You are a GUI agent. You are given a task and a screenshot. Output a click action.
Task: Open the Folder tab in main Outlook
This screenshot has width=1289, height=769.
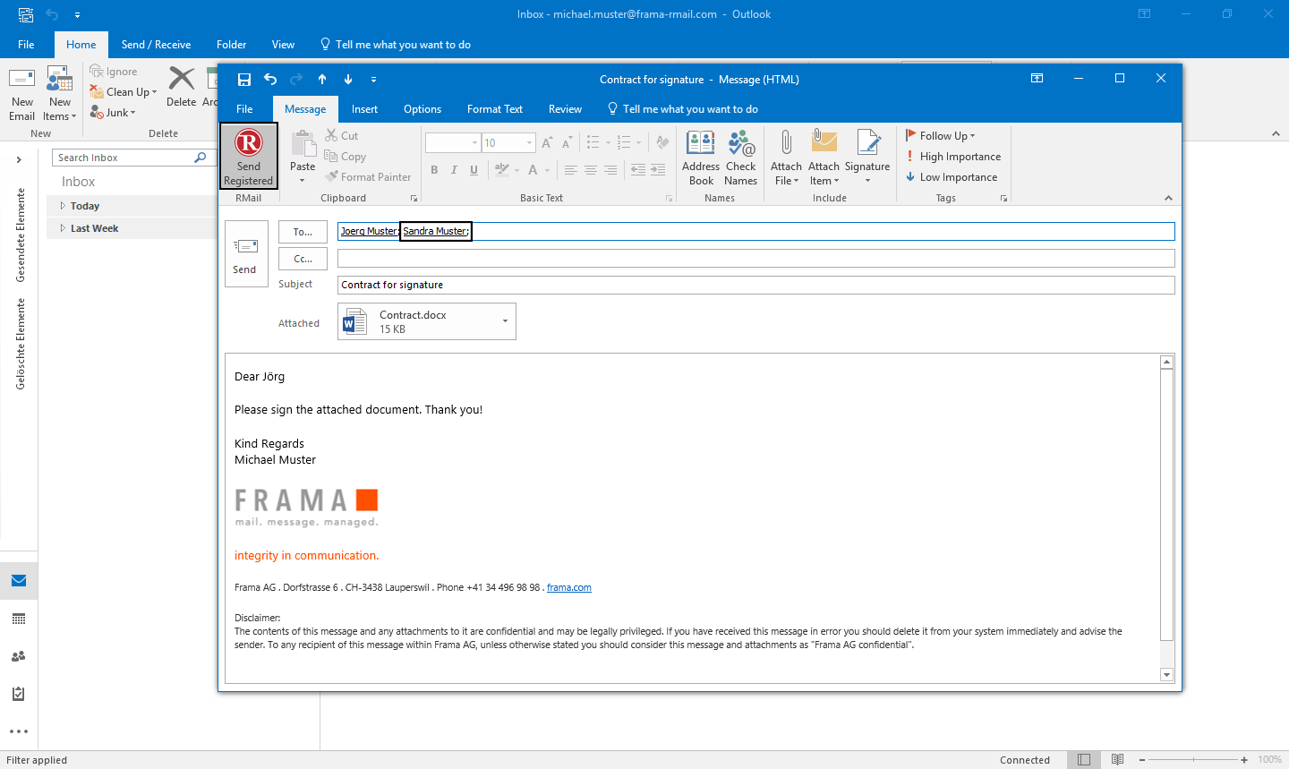pyautogui.click(x=231, y=45)
